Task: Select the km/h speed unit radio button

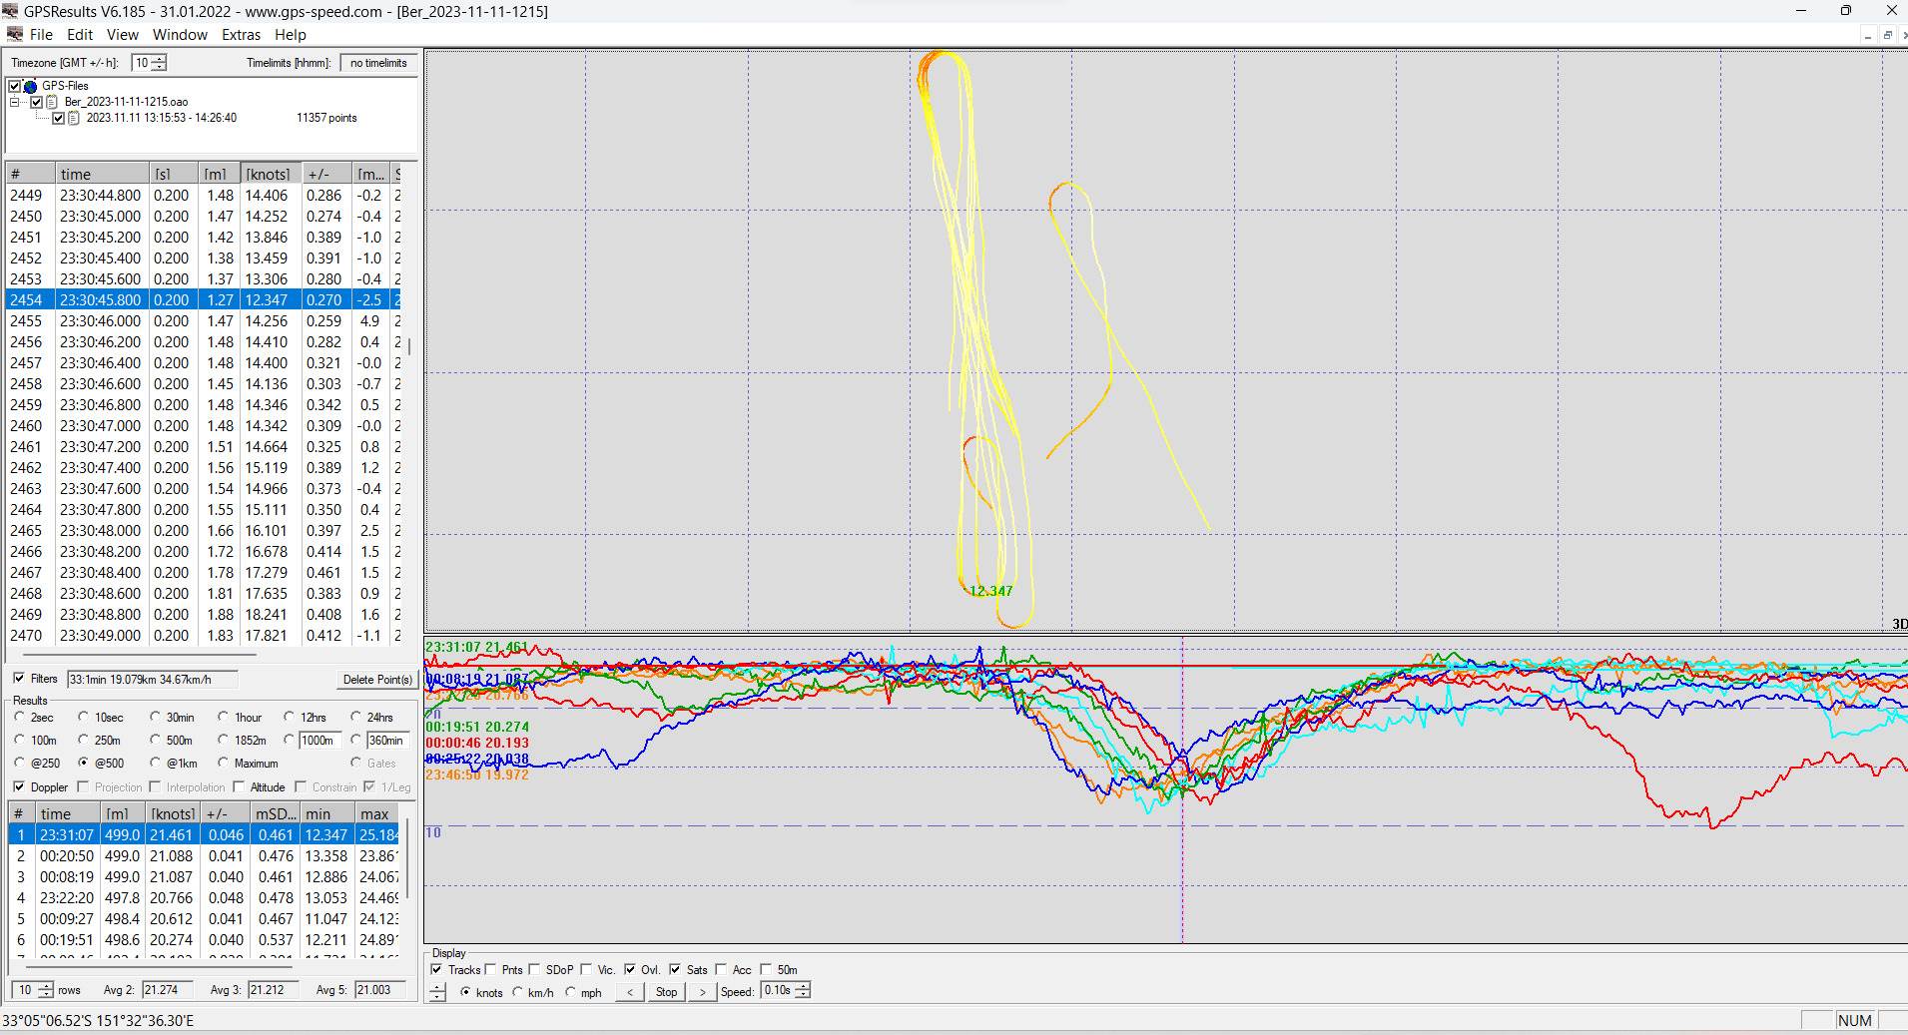Action: coord(517,992)
